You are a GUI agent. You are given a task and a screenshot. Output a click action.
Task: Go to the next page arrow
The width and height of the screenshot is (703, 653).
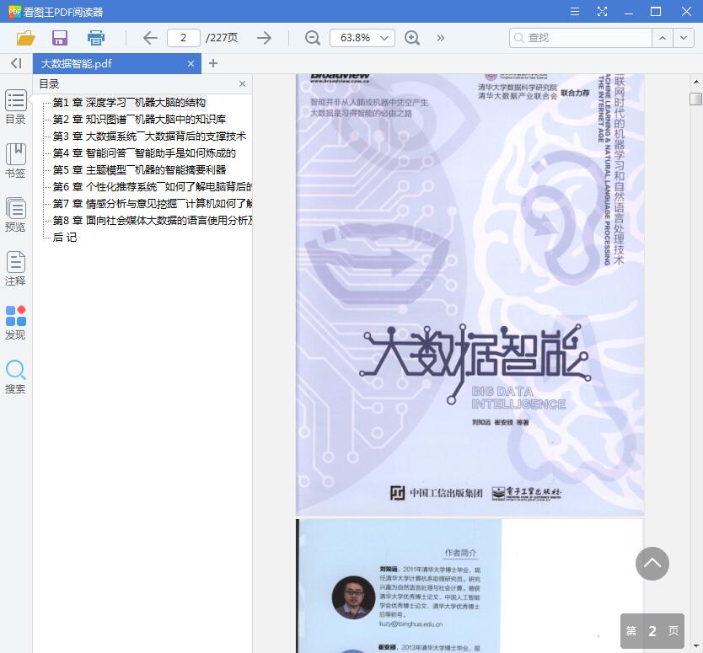click(265, 38)
